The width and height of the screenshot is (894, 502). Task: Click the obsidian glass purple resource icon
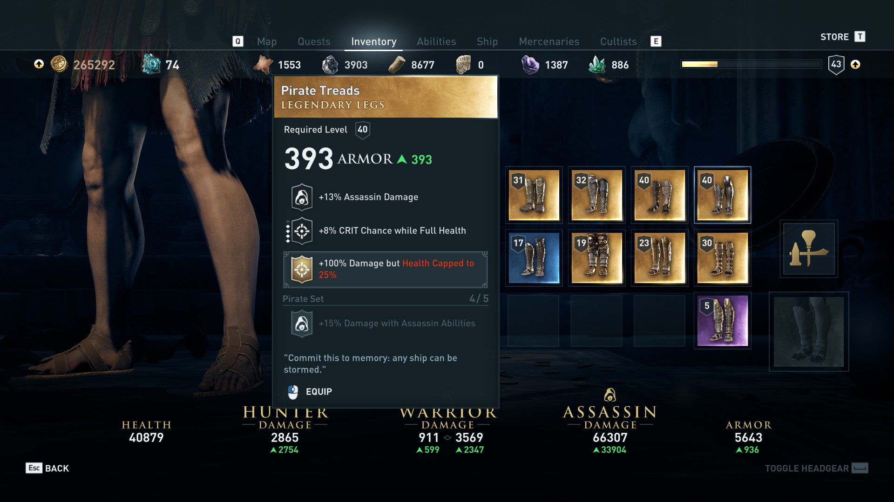click(530, 65)
